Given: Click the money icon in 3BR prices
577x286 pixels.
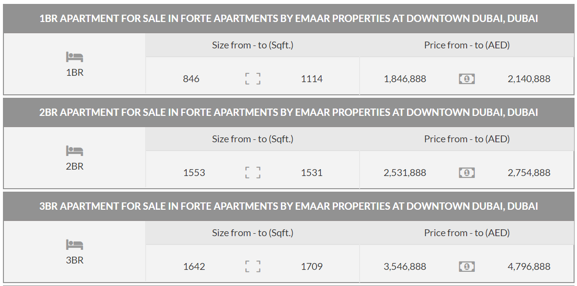Looking at the screenshot, I should pyautogui.click(x=467, y=266).
